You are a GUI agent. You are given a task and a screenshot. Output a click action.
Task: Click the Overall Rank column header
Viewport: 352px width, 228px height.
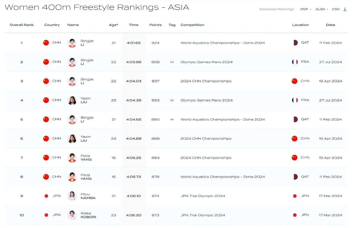coord(22,25)
